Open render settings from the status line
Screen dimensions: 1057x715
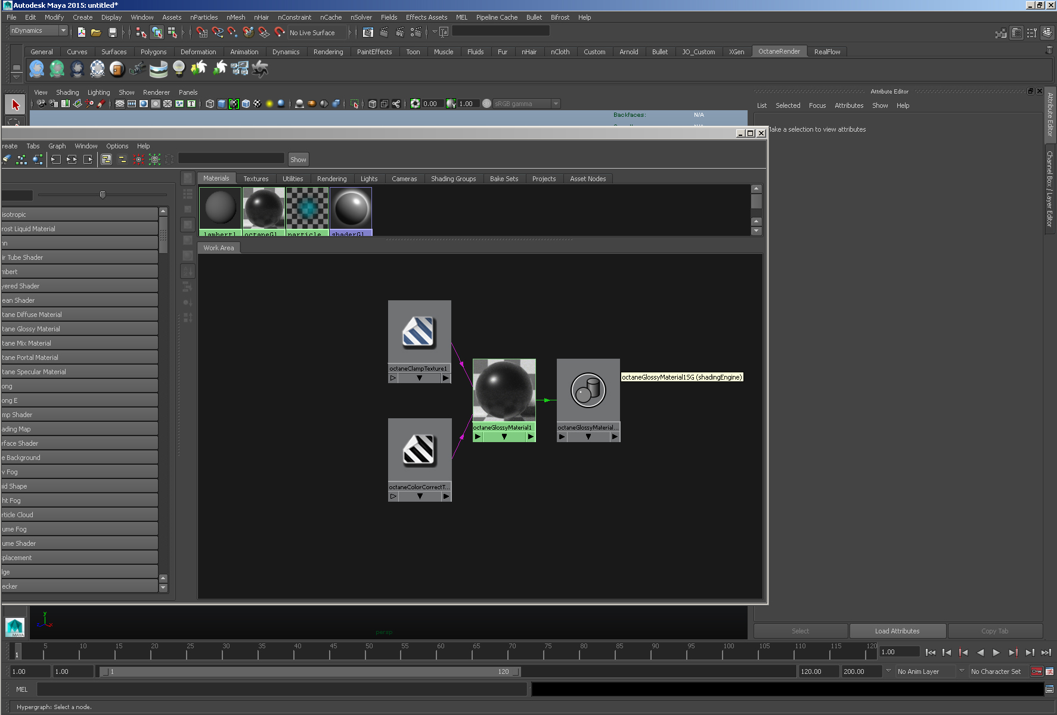point(416,32)
